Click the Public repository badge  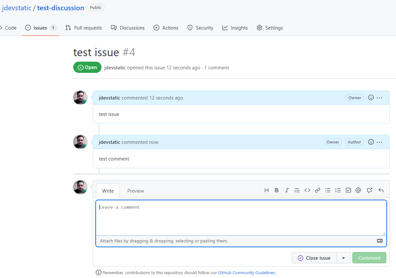pos(96,7)
